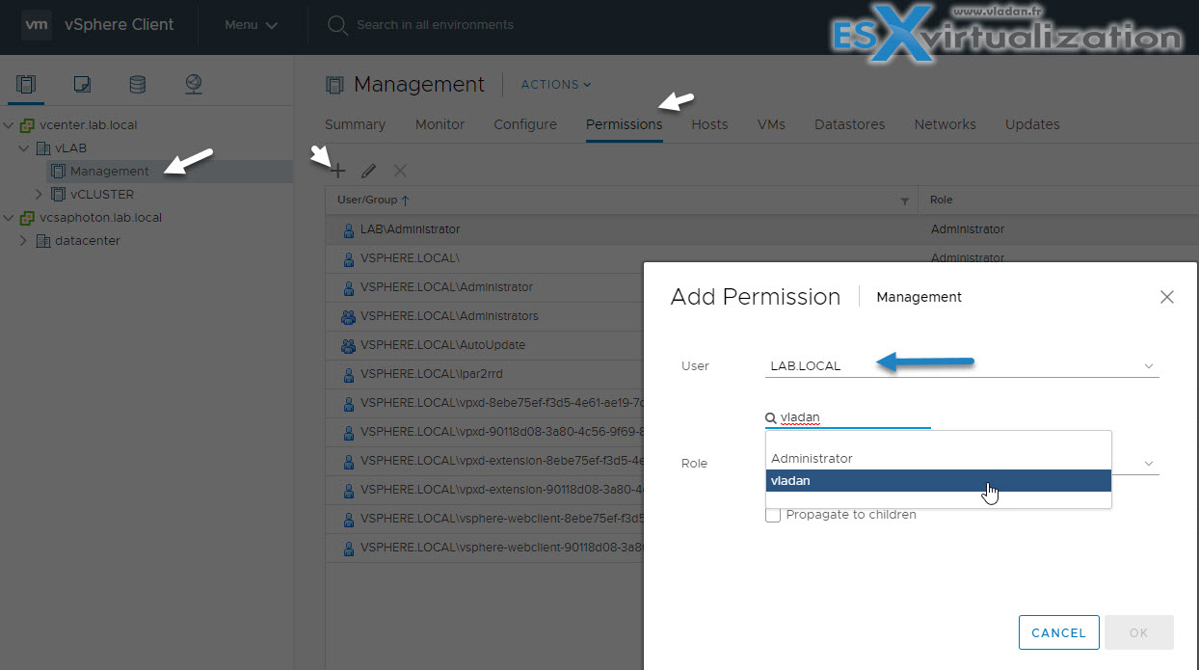Select vsphere-webclient-8ebe75ef row
The image size is (1199, 670).
coord(484,519)
